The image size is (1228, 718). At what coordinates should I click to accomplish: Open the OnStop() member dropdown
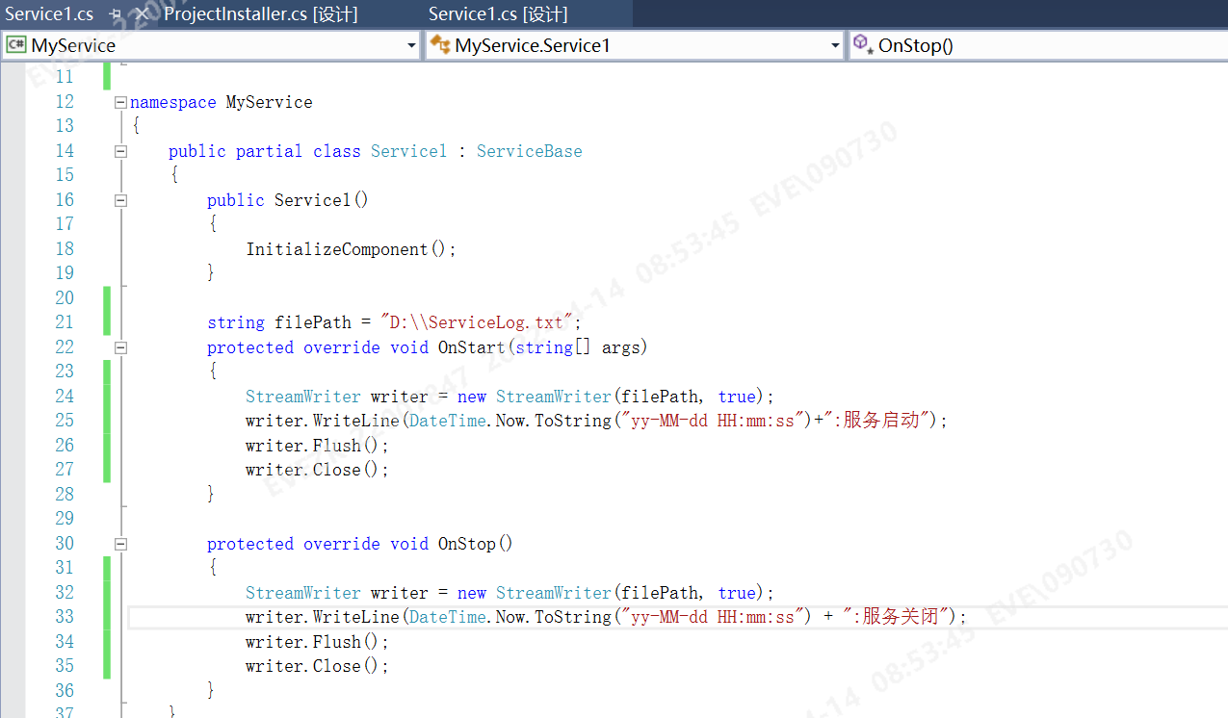(x=1038, y=45)
